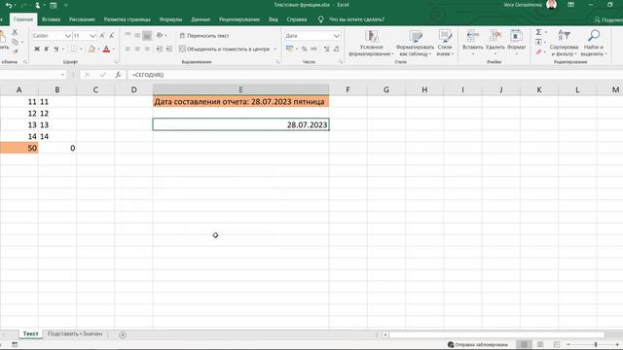Select the Текст sheet tab
The width and height of the screenshot is (623, 350).
point(30,333)
